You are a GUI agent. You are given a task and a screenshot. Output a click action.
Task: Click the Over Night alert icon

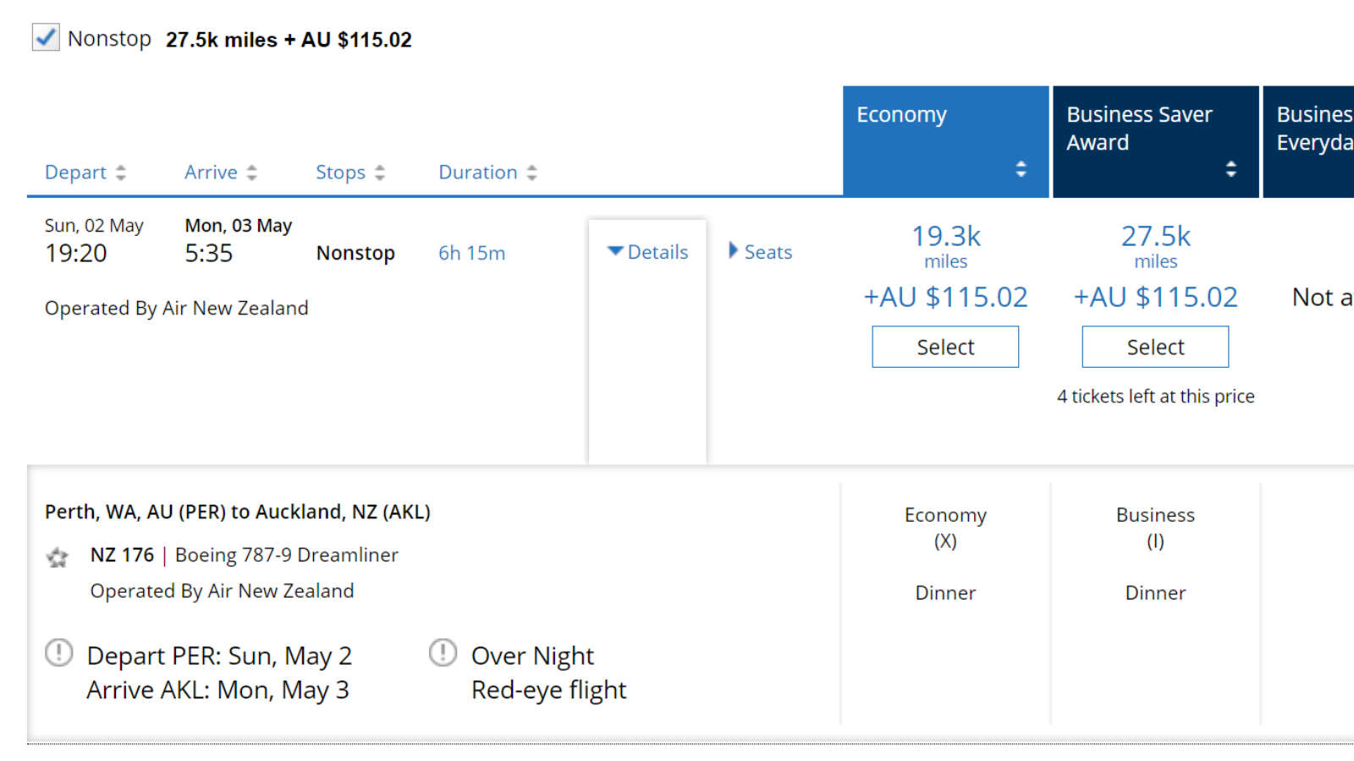(x=443, y=653)
